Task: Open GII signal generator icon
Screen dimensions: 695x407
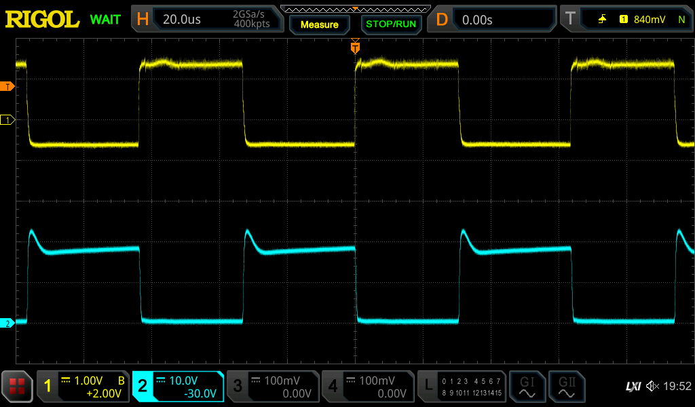Action: coord(567,386)
